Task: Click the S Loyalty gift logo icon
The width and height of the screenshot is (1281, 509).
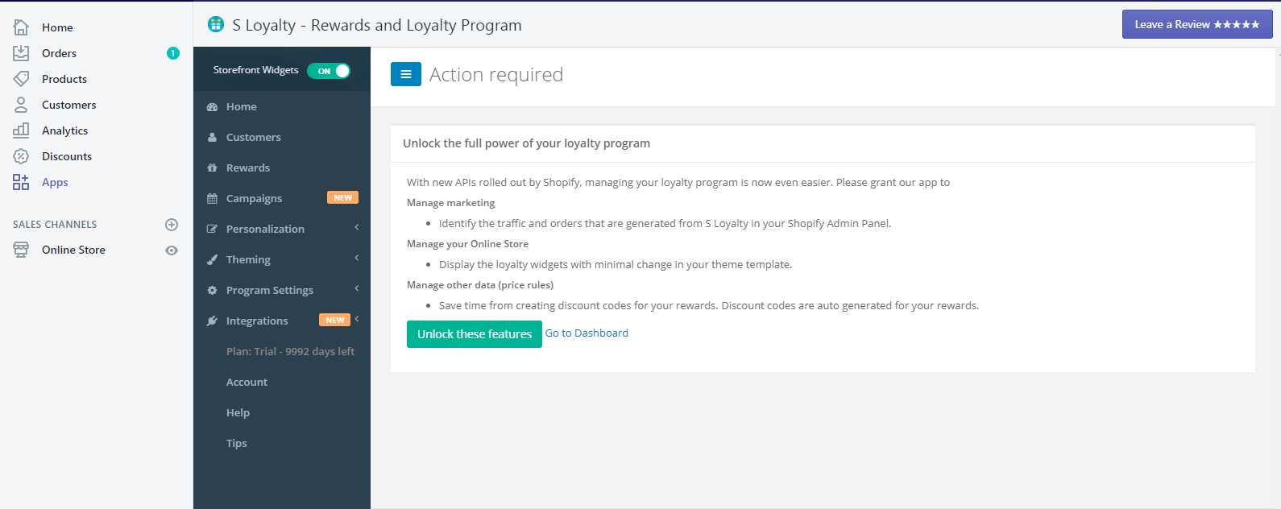Action: click(215, 24)
